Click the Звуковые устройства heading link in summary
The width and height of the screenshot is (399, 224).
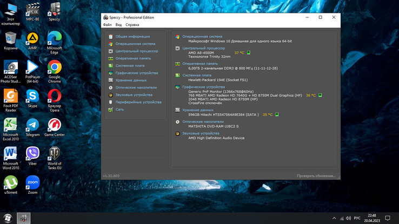201,133
